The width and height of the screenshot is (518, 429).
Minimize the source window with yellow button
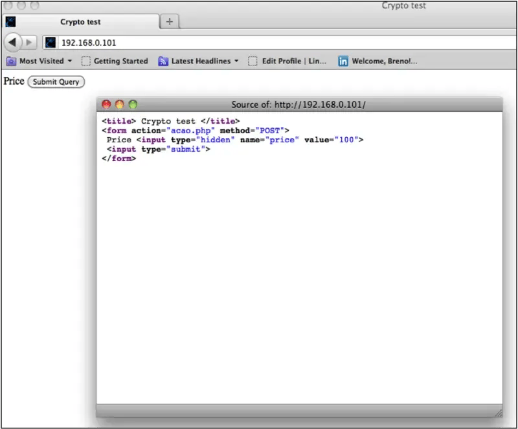(x=119, y=104)
